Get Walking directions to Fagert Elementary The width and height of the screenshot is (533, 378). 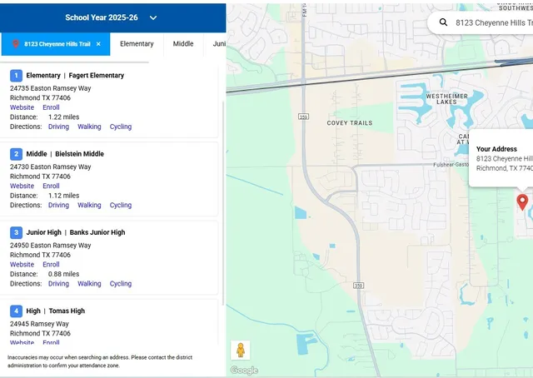click(x=89, y=127)
